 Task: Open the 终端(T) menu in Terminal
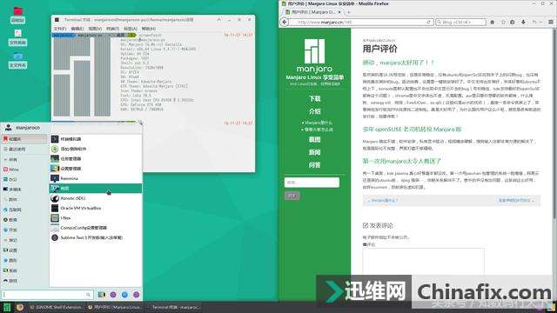tap(112, 29)
